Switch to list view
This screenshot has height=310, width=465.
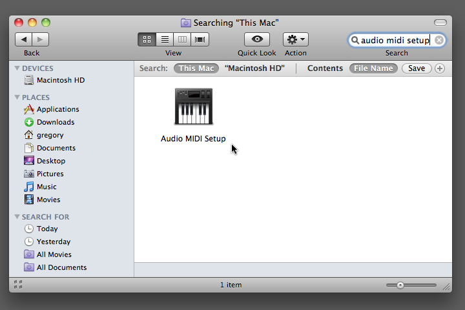pos(165,39)
